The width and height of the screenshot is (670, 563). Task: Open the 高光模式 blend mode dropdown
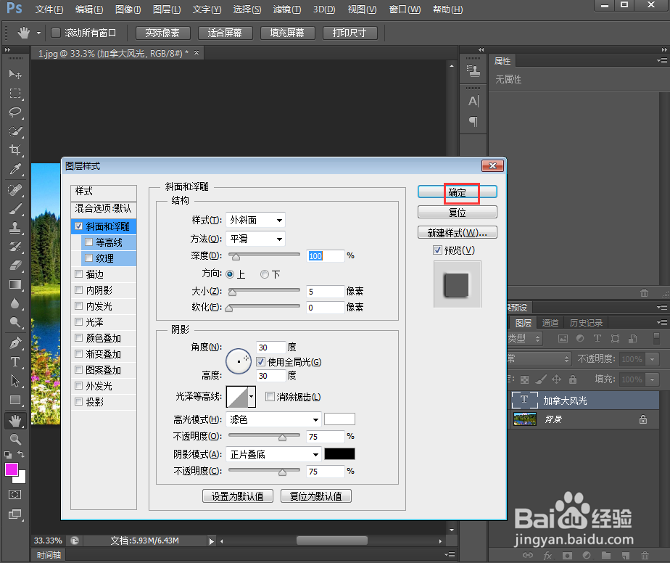pos(273,419)
